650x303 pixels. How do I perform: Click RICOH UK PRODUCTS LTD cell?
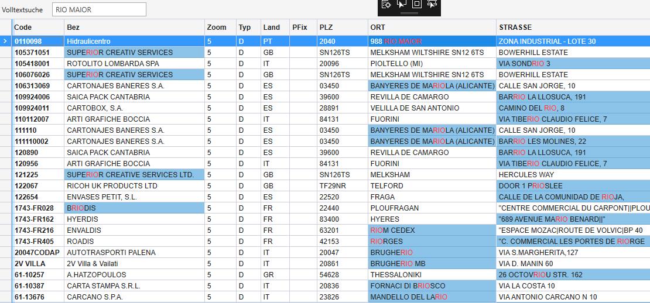(134, 186)
